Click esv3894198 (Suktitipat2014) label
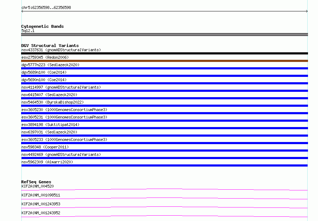This screenshot has width=318, height=221. pos(50,125)
